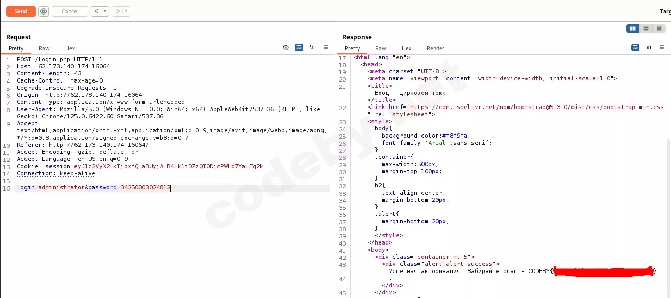Click the word wrap icon in Request panel

(299, 47)
